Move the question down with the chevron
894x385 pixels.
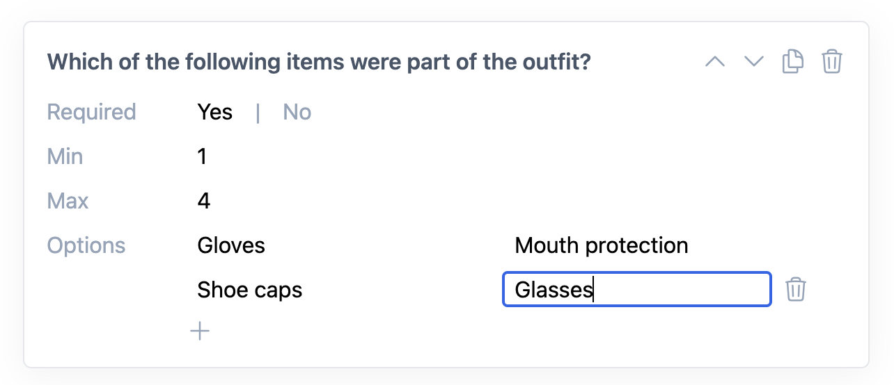754,62
